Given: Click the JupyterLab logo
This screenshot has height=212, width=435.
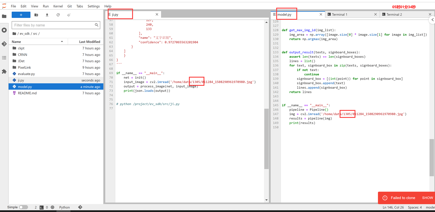Looking at the screenshot, I should pos(4,6).
